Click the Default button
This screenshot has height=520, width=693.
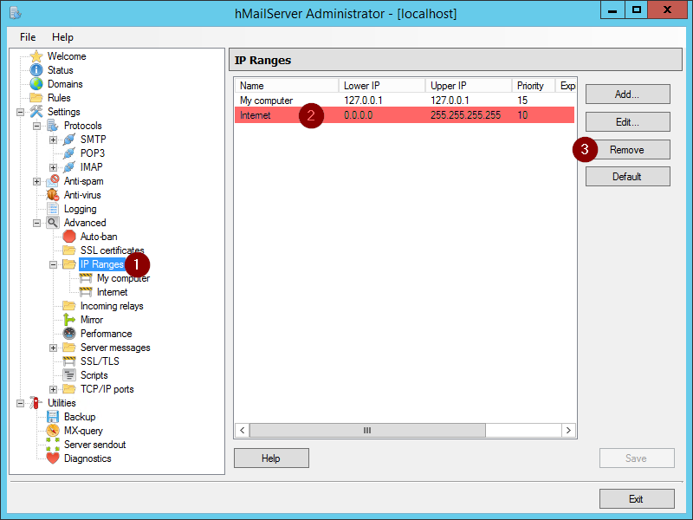coord(627,177)
